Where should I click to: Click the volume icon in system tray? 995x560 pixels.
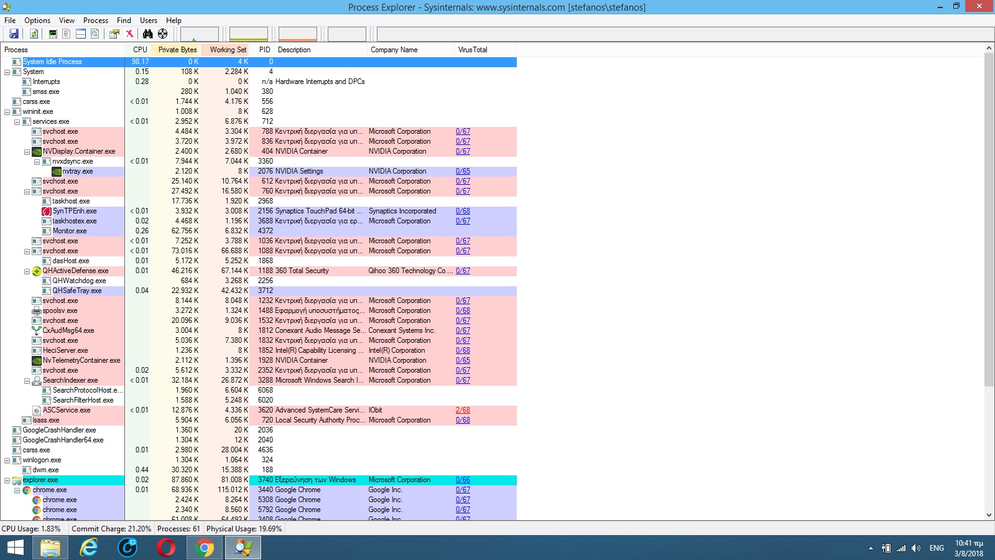(x=915, y=548)
